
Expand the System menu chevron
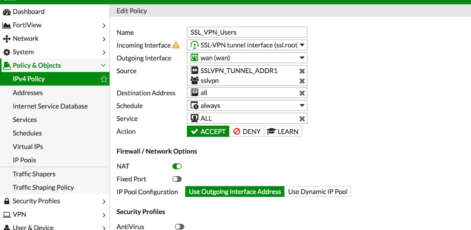[104, 52]
